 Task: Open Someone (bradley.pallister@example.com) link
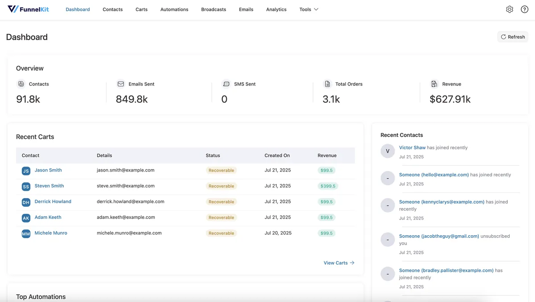pos(446,270)
